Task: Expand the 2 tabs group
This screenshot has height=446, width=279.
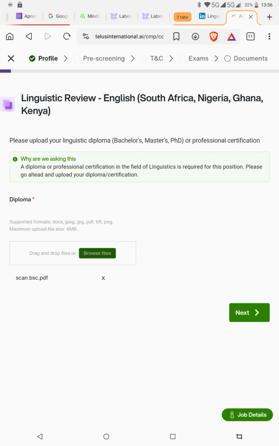Action: click(x=182, y=17)
